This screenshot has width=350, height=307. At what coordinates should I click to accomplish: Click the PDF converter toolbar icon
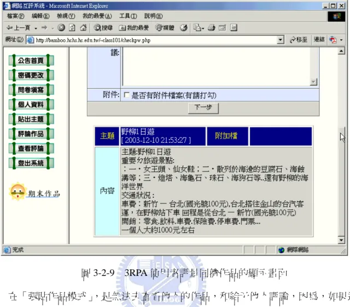[333, 40]
